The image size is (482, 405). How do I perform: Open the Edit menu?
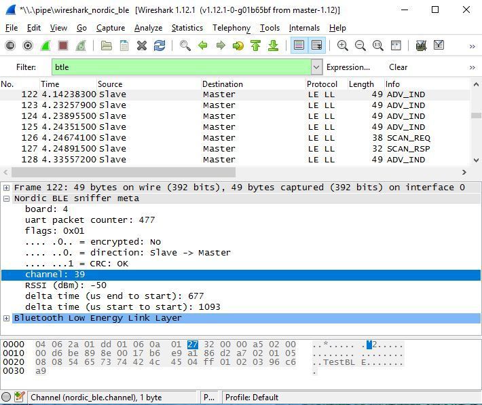point(34,28)
